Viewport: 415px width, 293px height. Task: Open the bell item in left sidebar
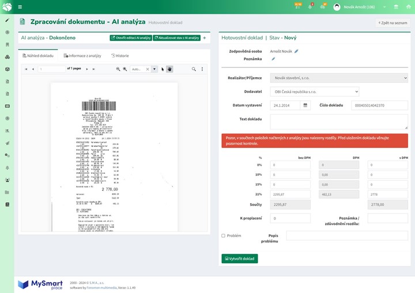7,168
